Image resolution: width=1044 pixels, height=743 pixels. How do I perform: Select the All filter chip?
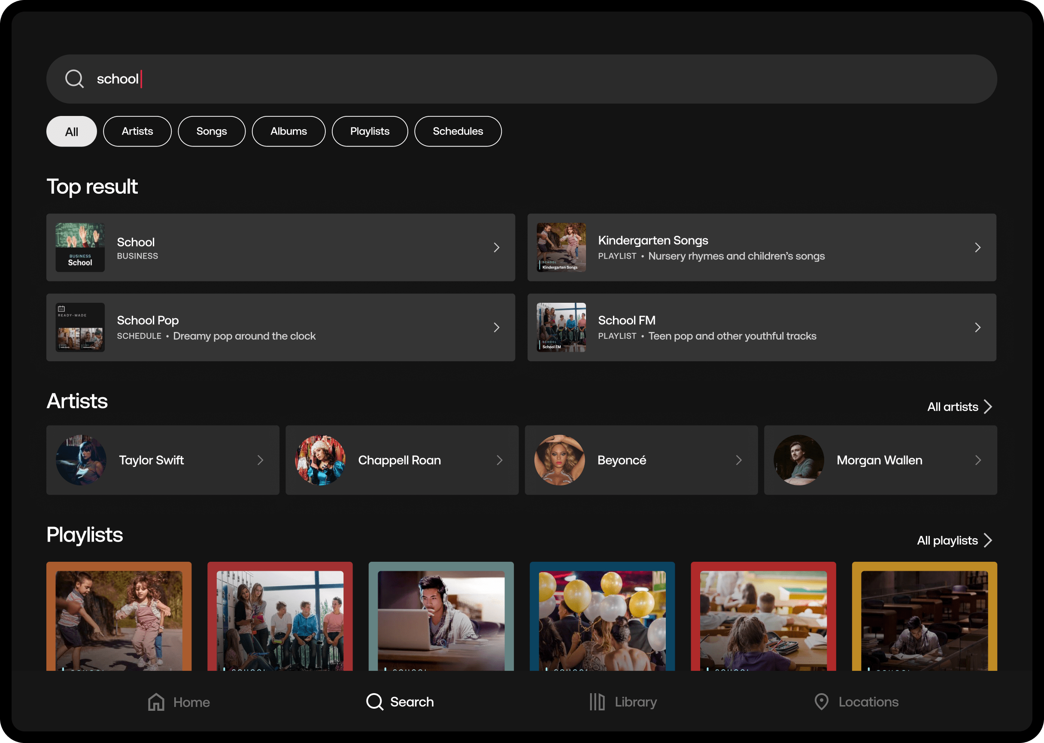71,132
